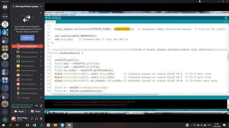The width and height of the screenshot is (229, 128).
Task: Open the Windows Start menu
Action: point(3,125)
